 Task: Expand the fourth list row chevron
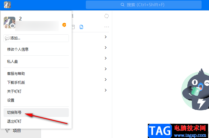coord(106,69)
